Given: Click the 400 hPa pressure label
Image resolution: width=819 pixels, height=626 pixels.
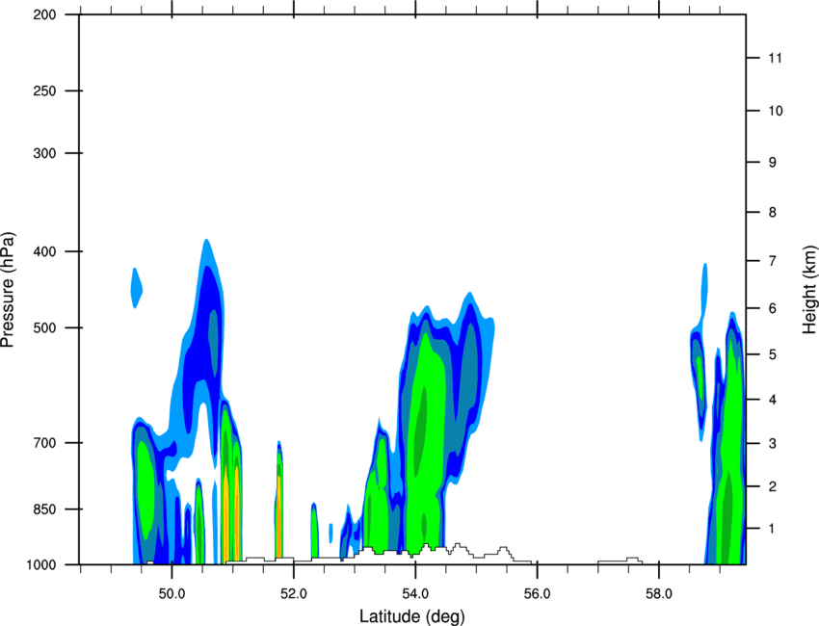Looking at the screenshot, I should pyautogui.click(x=44, y=251).
